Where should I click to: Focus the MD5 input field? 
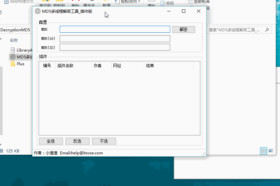click(115, 29)
